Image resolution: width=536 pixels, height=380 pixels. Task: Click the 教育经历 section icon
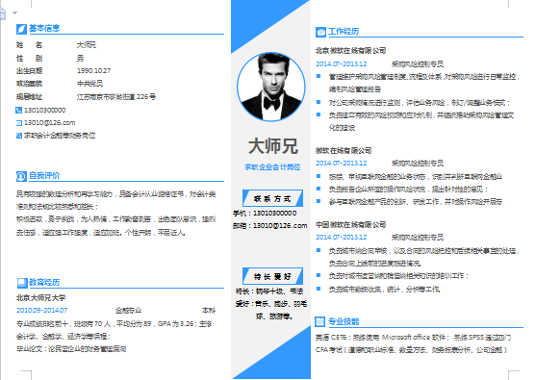[22, 283]
